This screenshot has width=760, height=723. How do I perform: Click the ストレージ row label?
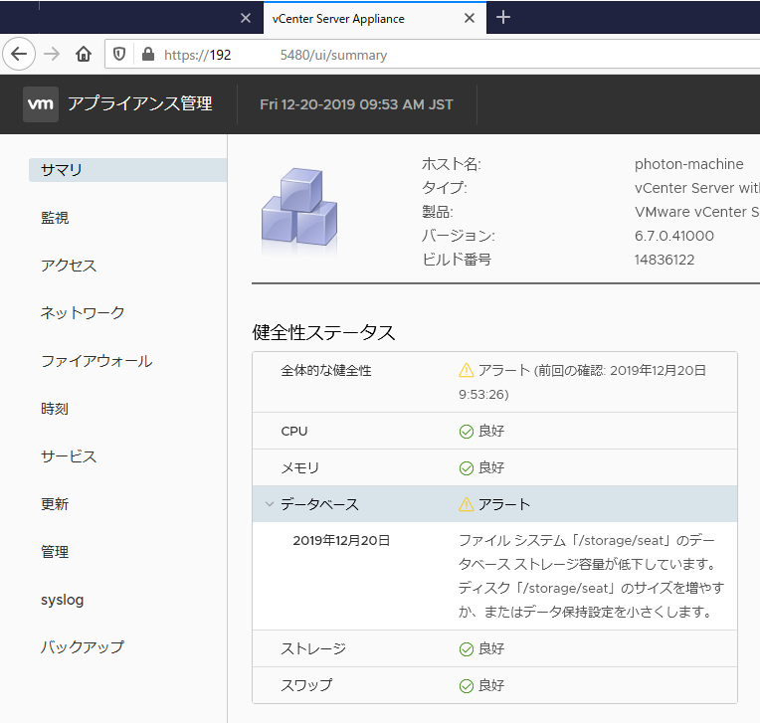[313, 648]
